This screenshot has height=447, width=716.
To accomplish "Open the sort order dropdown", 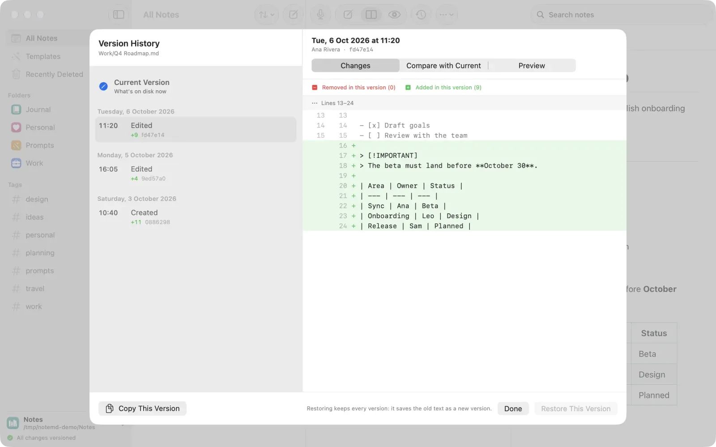I will [267, 15].
